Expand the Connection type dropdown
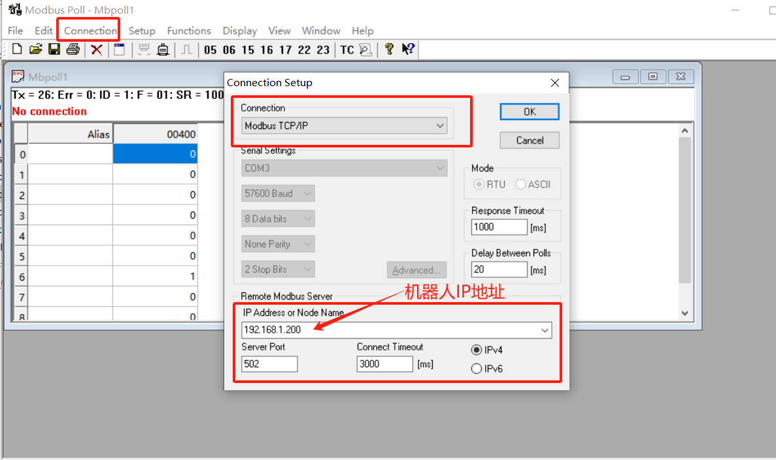776x460 pixels. coord(440,126)
